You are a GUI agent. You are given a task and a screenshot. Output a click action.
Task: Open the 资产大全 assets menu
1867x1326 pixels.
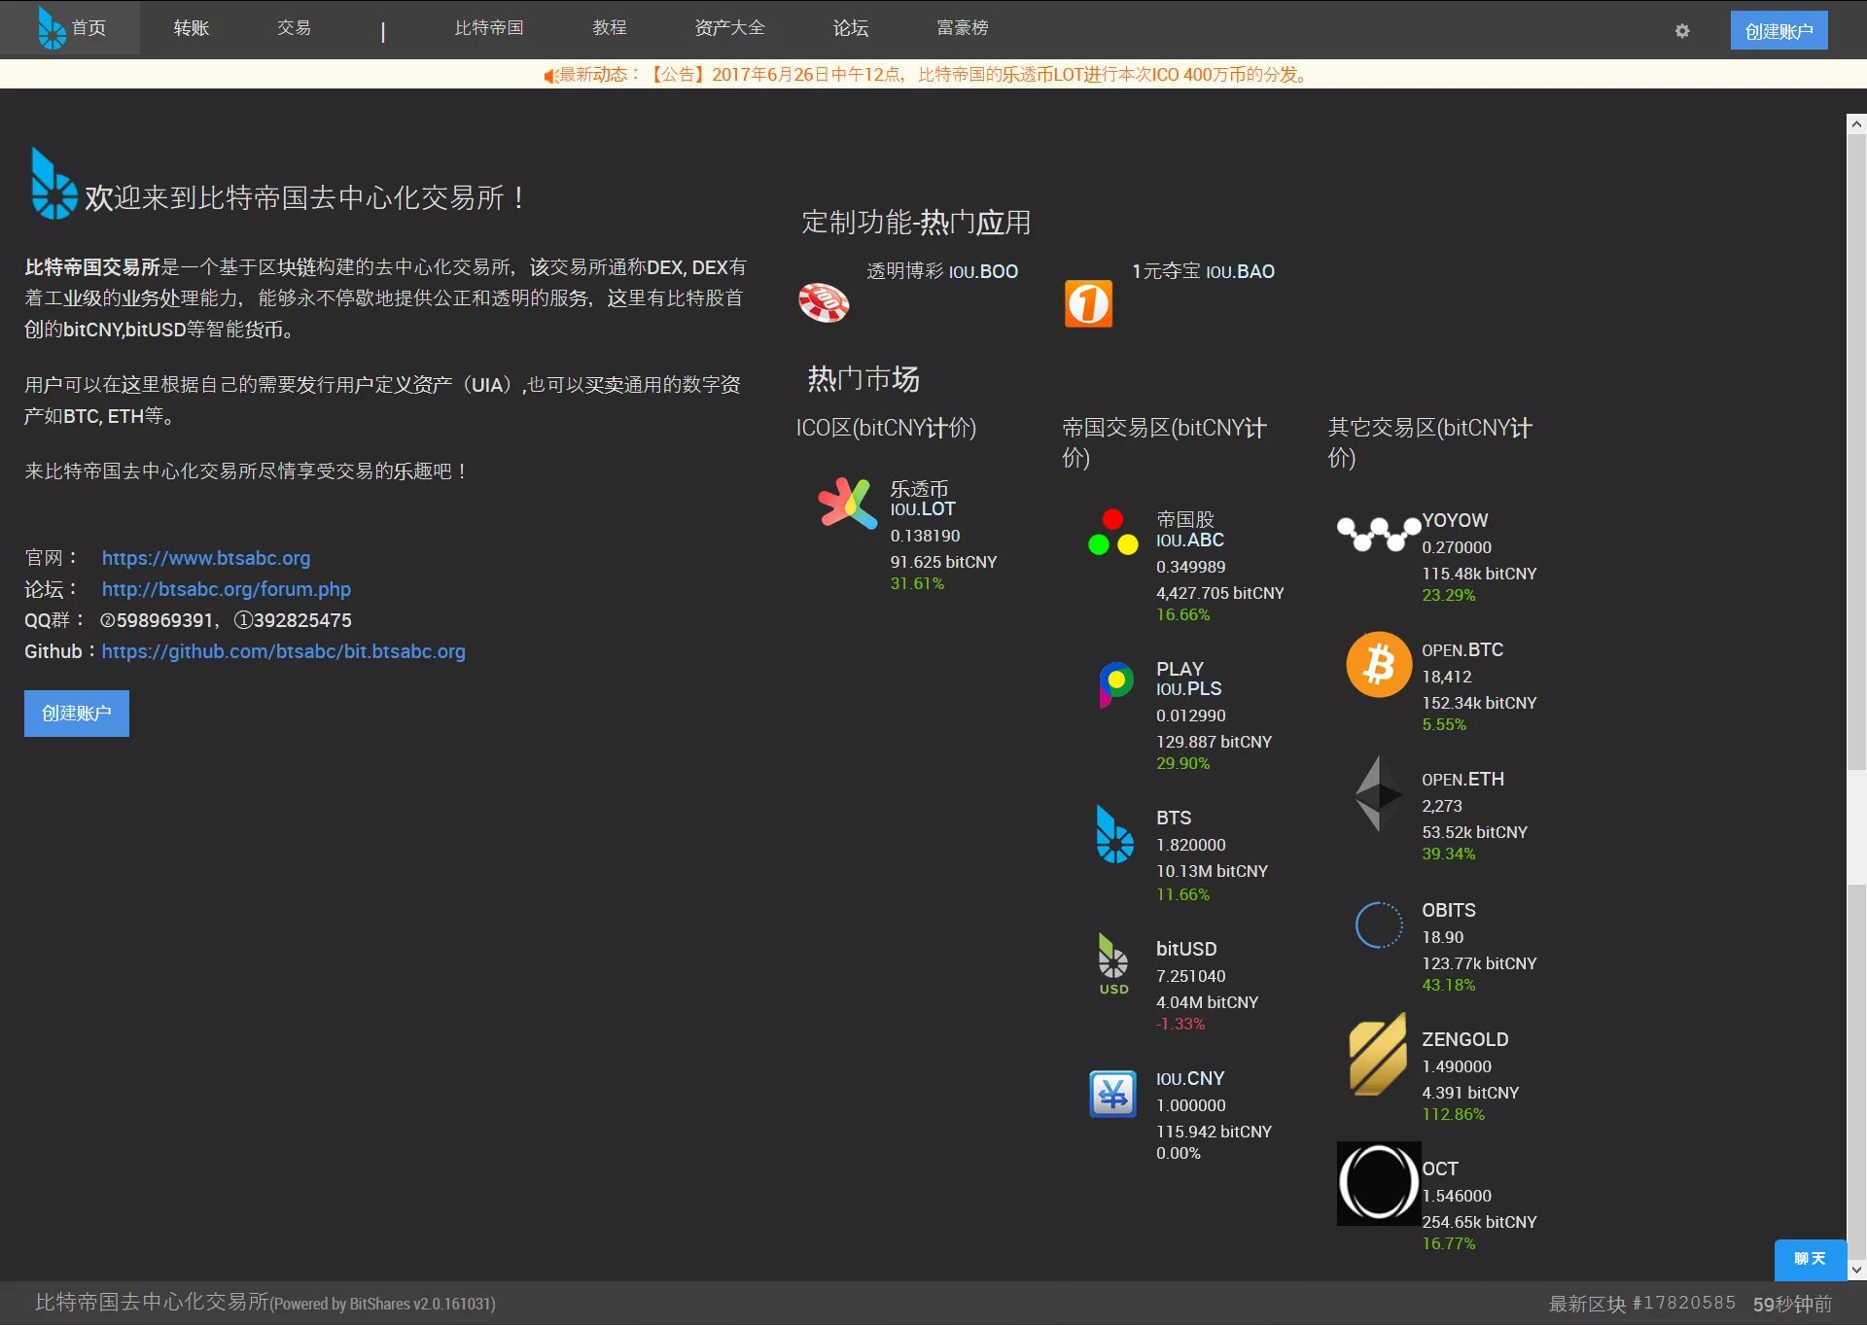pyautogui.click(x=730, y=28)
